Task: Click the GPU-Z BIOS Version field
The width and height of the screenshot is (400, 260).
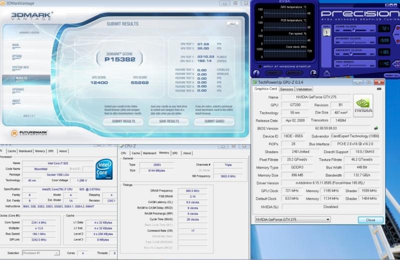Action: (x=326, y=128)
